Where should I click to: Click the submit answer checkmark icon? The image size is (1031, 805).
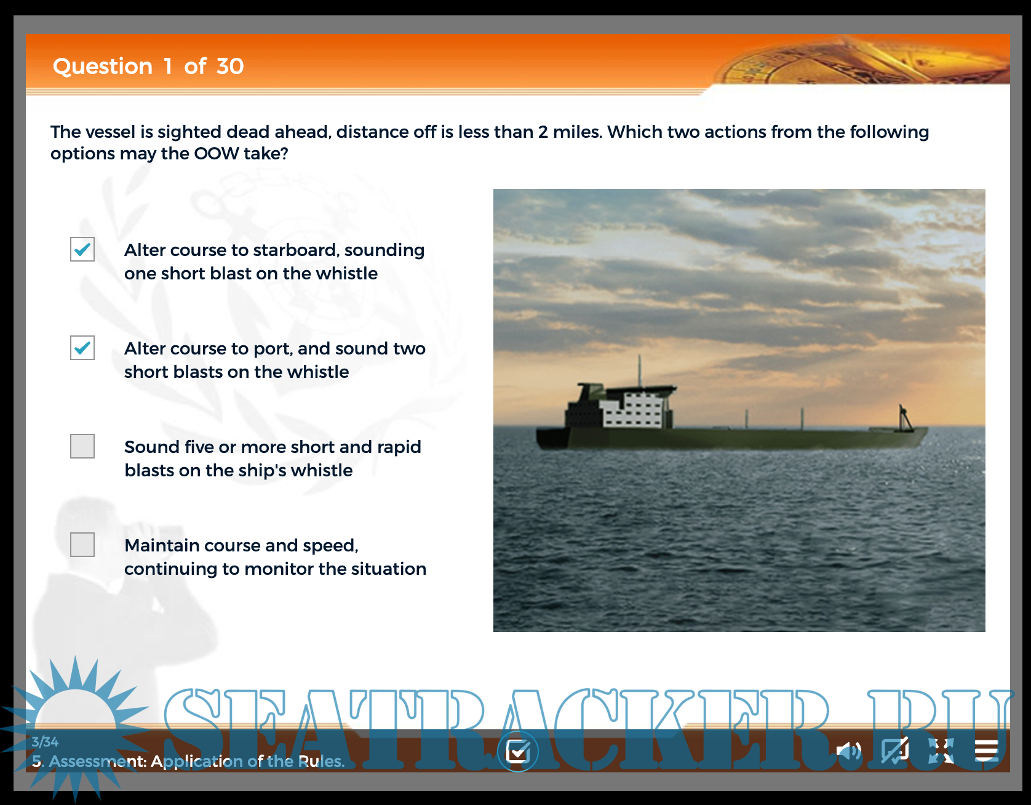pos(517,751)
